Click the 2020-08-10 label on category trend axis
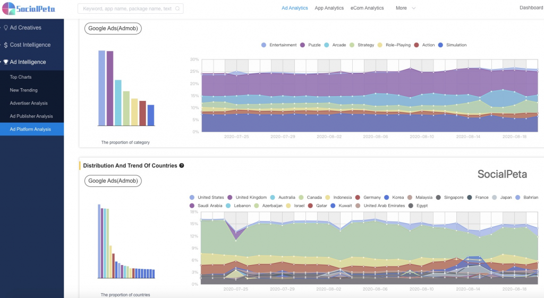 tap(421, 137)
